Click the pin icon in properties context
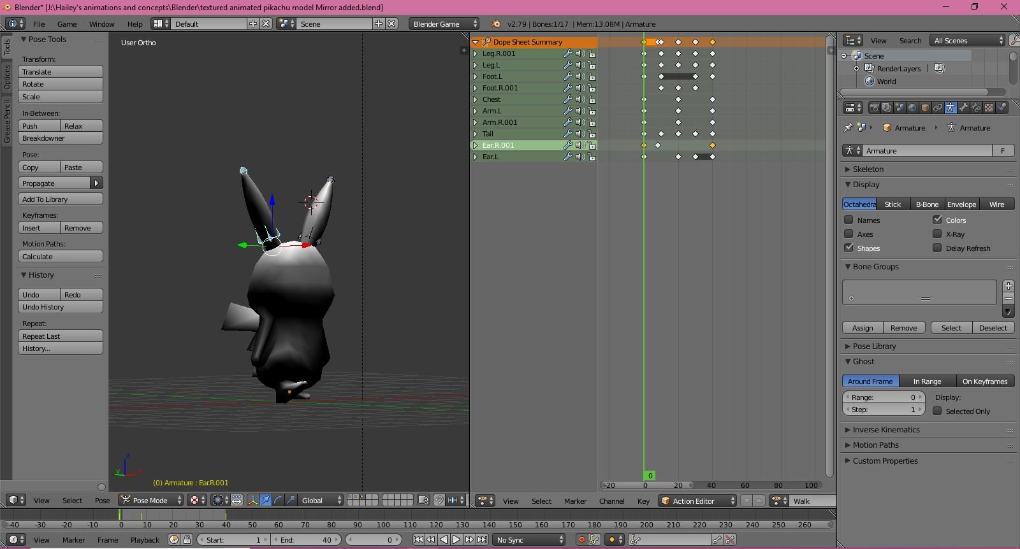The image size is (1020, 549). [x=848, y=127]
